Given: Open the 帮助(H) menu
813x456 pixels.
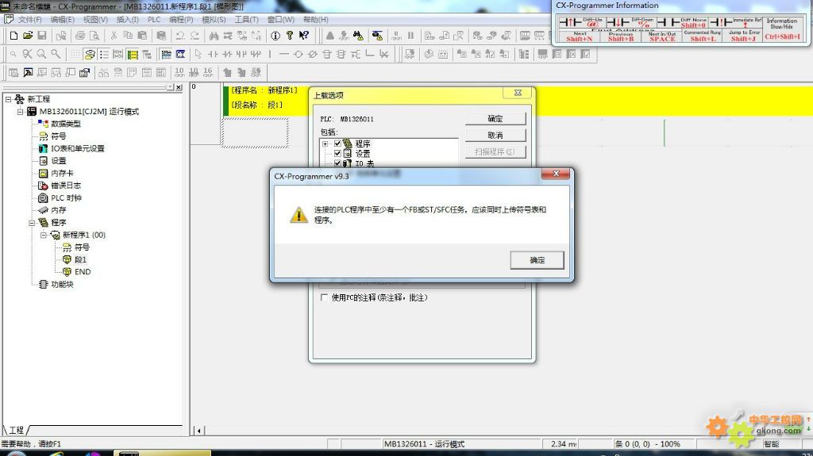Looking at the screenshot, I should click(x=315, y=20).
